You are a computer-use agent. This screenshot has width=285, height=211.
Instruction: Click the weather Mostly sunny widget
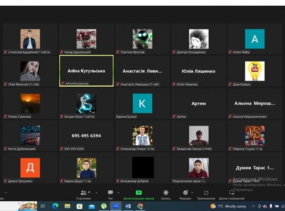(x=228, y=206)
